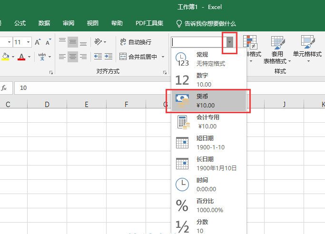The width and height of the screenshot is (325, 234).
Task: Expand the number format dropdown arrow
Action: coord(230,42)
